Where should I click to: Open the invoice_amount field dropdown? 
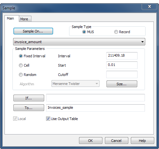79,42
